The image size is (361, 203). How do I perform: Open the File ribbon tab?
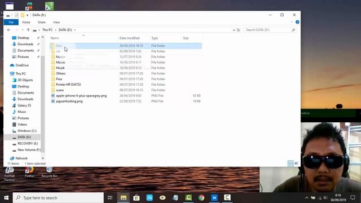click(11, 23)
